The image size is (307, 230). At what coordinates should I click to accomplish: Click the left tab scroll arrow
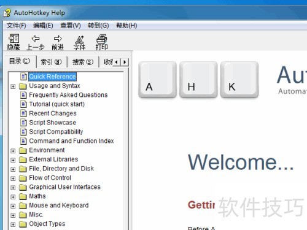(x=117, y=62)
